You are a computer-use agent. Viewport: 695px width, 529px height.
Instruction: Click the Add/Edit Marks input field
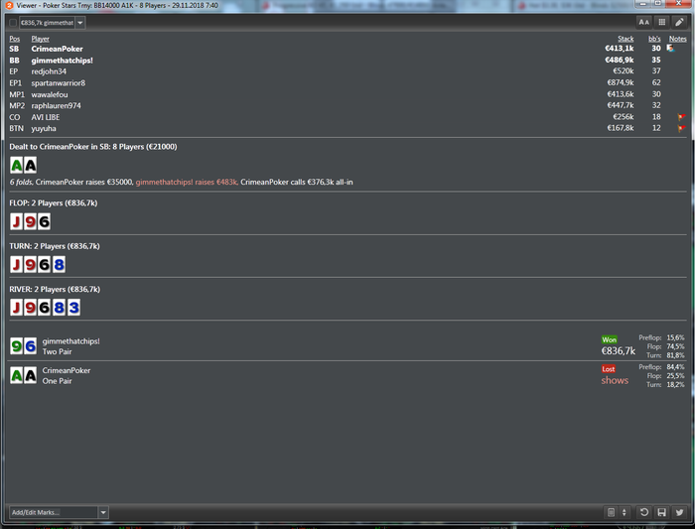click(x=54, y=512)
